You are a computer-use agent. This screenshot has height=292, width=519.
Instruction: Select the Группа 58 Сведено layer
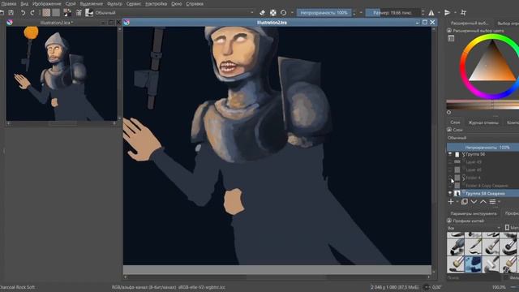(x=483, y=193)
